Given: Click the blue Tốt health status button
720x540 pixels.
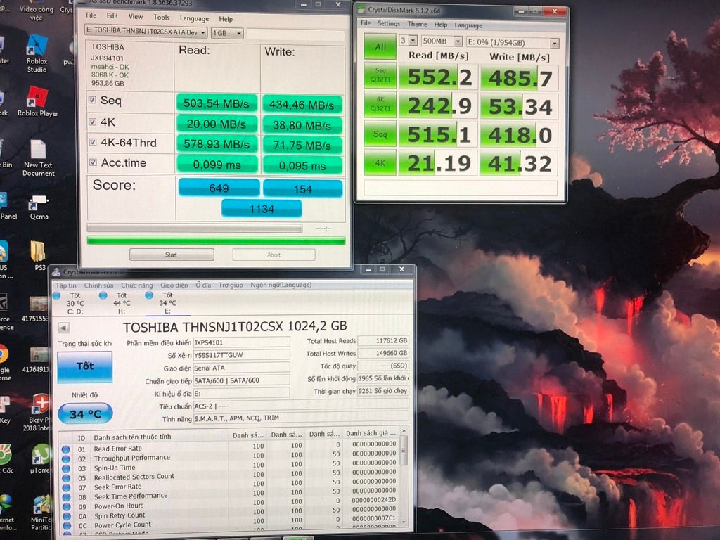Looking at the screenshot, I should [85, 366].
